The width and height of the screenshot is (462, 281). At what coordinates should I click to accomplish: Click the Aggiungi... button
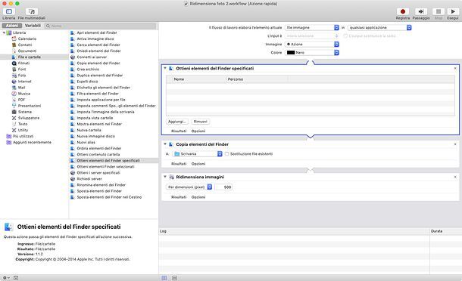pyautogui.click(x=176, y=122)
